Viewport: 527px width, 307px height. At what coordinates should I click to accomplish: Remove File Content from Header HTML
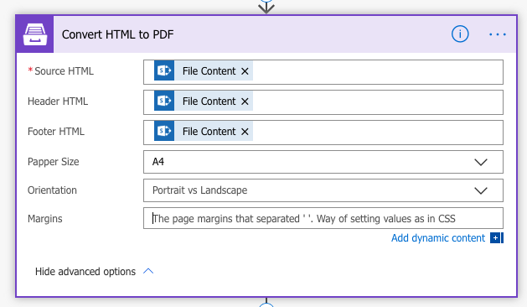(x=245, y=101)
